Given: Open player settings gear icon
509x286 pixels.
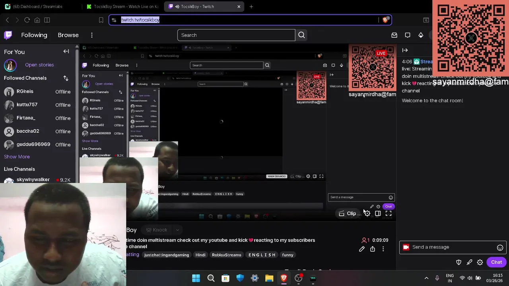Looking at the screenshot, I should coord(367,213).
